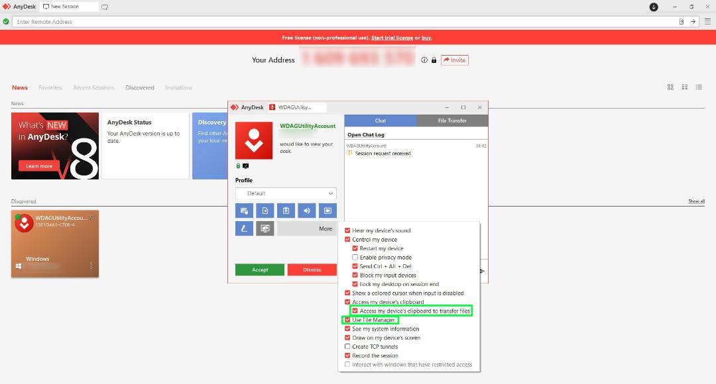Open the Discovered tab

[140, 87]
